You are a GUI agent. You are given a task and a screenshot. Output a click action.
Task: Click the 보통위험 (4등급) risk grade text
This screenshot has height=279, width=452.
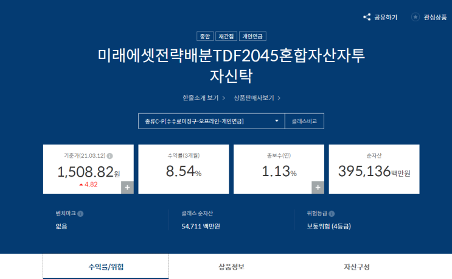[329, 226]
